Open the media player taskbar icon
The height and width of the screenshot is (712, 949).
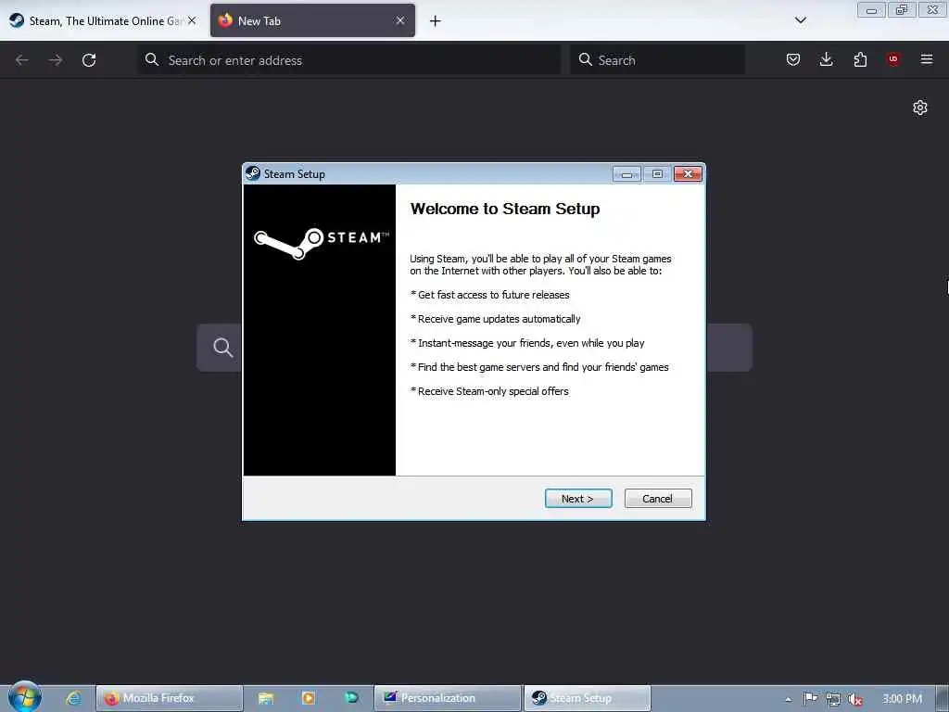pos(308,698)
